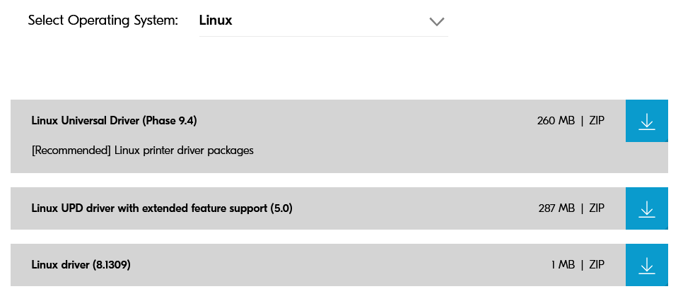Click the Recommended Linux printer driver description

(x=143, y=150)
